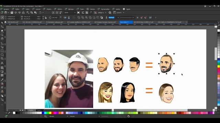The height and width of the screenshot is (123, 220).
Task: Click the Options gear icon
Action: tap(110, 13)
